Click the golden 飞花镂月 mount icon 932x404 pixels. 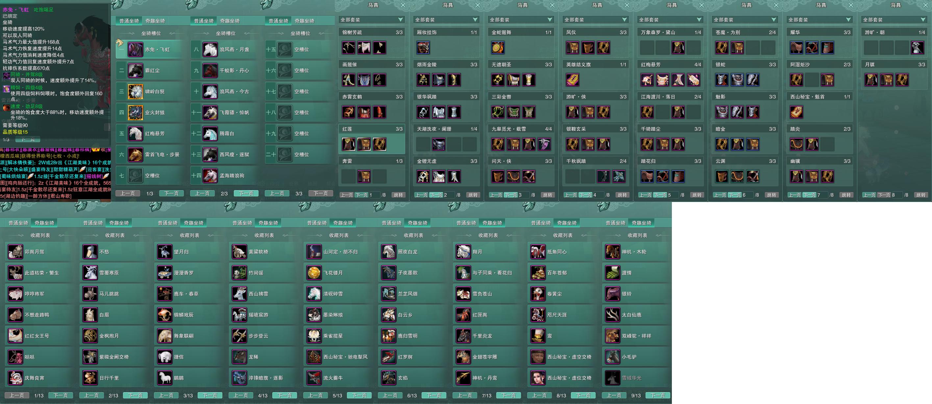314,273
